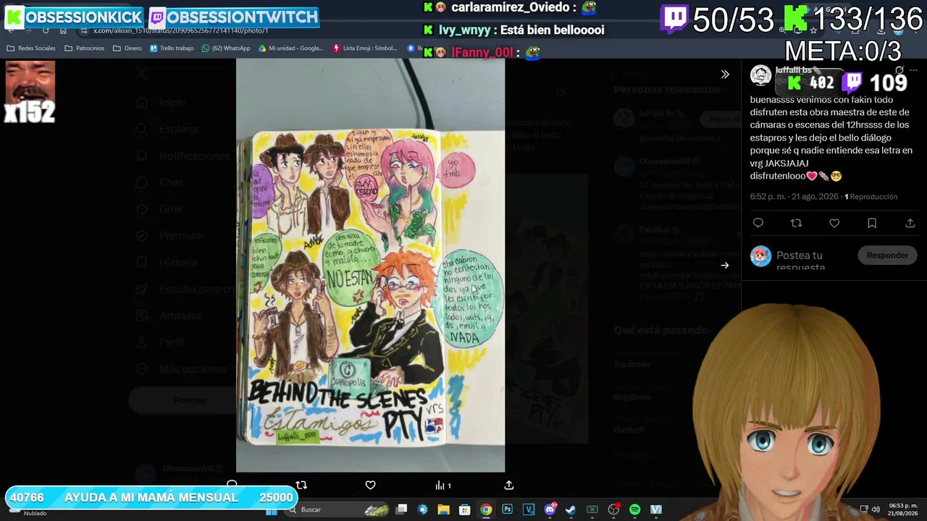Like the photo using heart below image
Viewport: 927px width, 521px height.
point(370,486)
